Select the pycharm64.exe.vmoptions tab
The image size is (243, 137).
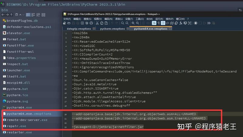pyautogui.click(x=151, y=29)
